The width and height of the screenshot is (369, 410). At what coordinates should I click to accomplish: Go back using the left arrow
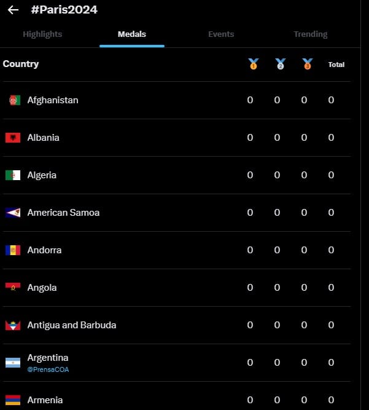tap(13, 10)
